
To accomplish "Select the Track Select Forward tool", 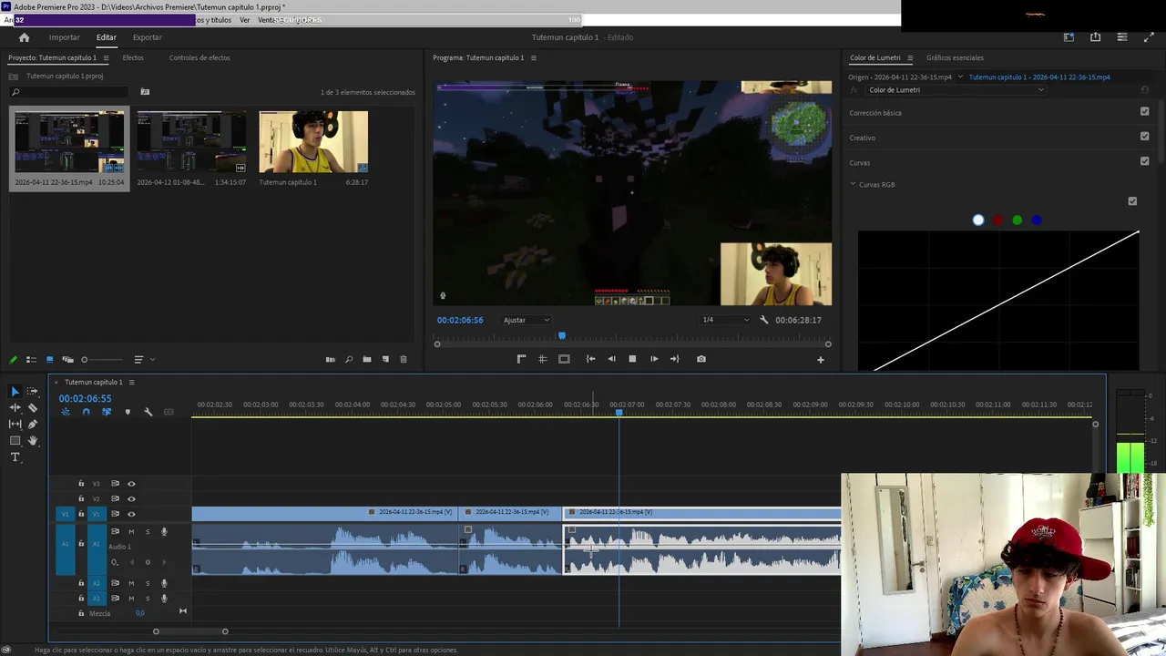I will coord(33,391).
